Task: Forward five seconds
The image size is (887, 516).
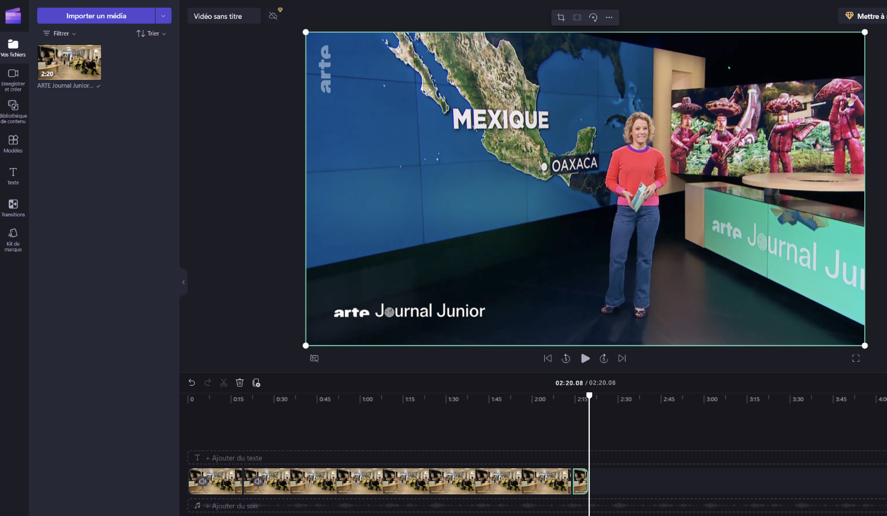Action: coord(604,358)
